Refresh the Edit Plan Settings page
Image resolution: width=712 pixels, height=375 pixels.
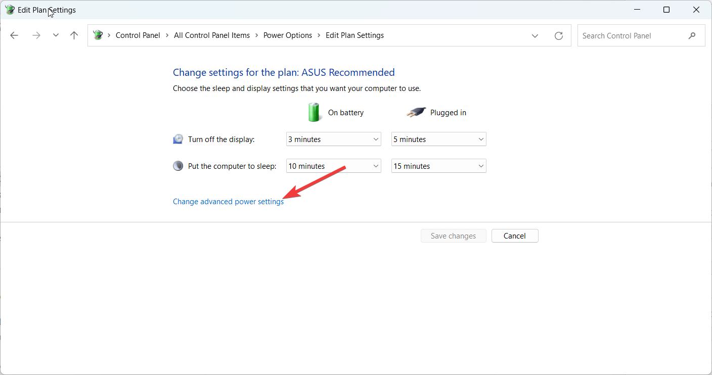pos(559,35)
